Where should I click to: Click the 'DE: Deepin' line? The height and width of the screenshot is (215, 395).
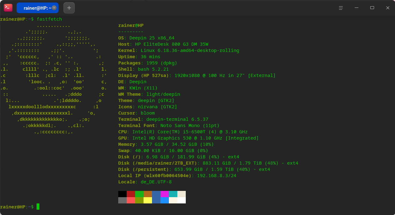tap(132, 82)
